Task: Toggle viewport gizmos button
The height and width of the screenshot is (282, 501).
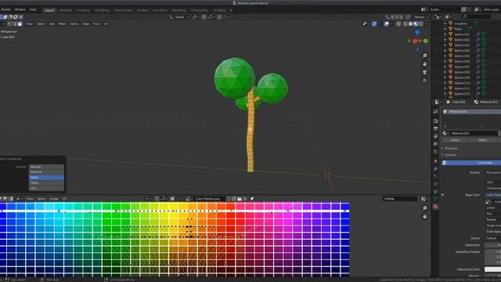Action: [374, 23]
